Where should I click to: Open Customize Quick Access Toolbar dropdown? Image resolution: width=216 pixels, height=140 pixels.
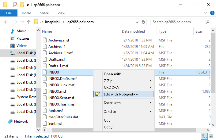[28, 5]
